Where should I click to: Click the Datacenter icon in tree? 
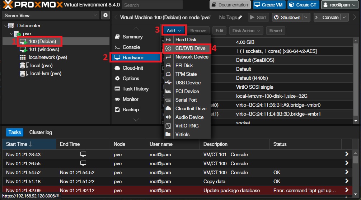[x=11, y=25]
